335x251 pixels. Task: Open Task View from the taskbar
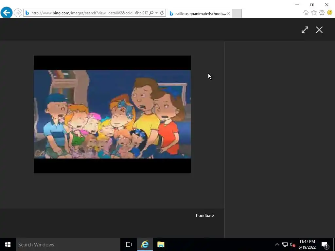click(128, 244)
